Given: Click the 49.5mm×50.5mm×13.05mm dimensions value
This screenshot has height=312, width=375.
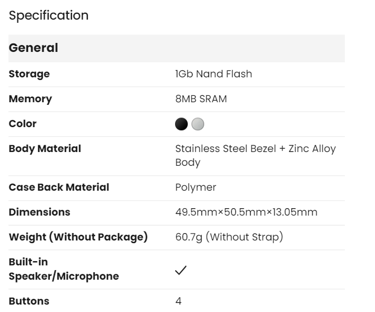Looking at the screenshot, I should pos(246,212).
